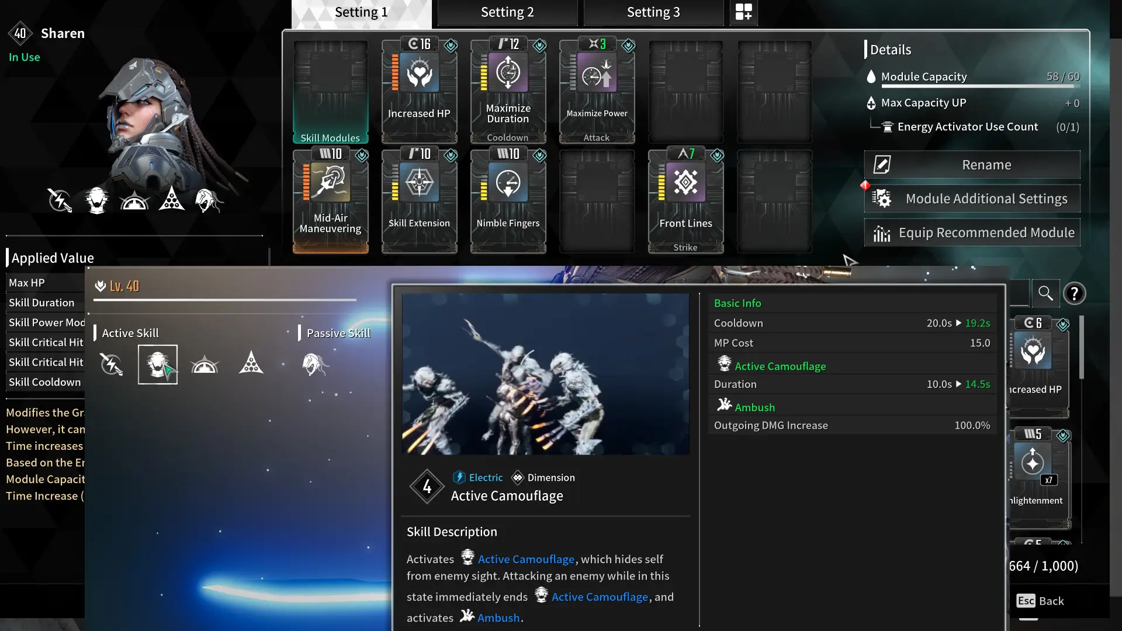Select the Active Camouflage skill icon
The height and width of the screenshot is (631, 1122).
click(x=157, y=363)
